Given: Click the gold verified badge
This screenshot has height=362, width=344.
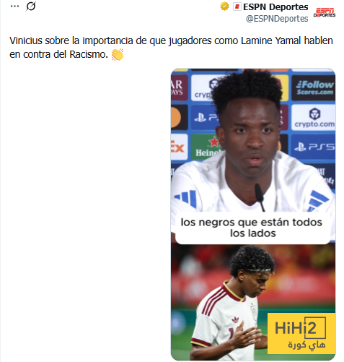Looking at the screenshot, I should [224, 7].
